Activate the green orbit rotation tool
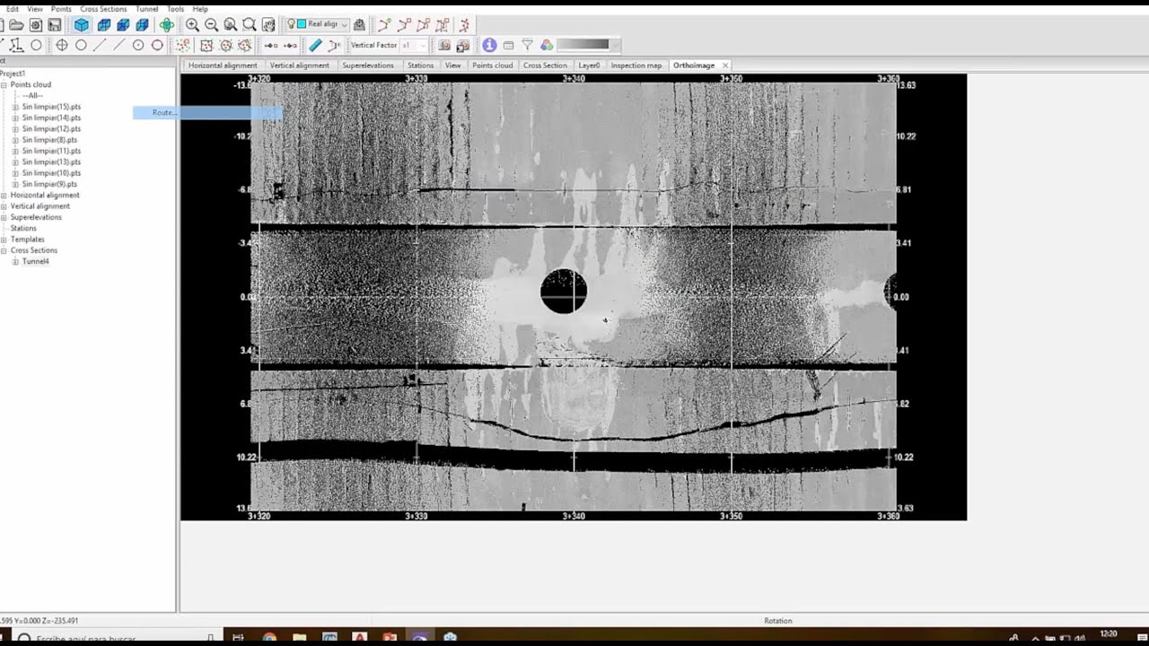Viewport: 1149px width, 646px height. 167,25
